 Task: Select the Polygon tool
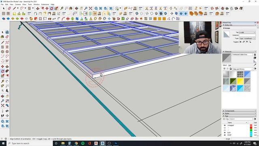pyautogui.click(x=7, y=52)
